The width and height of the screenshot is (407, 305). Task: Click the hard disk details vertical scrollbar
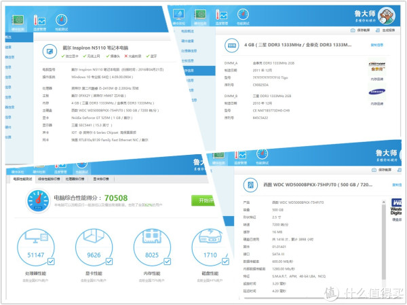384,240
